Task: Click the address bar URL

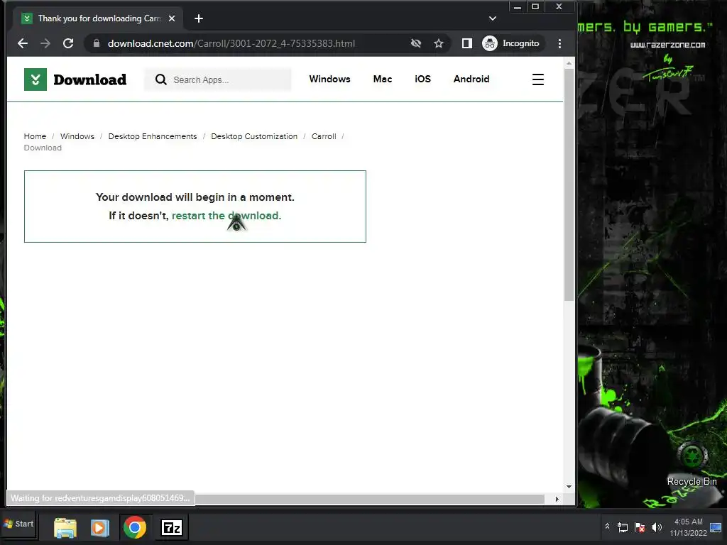Action: pyautogui.click(x=231, y=43)
